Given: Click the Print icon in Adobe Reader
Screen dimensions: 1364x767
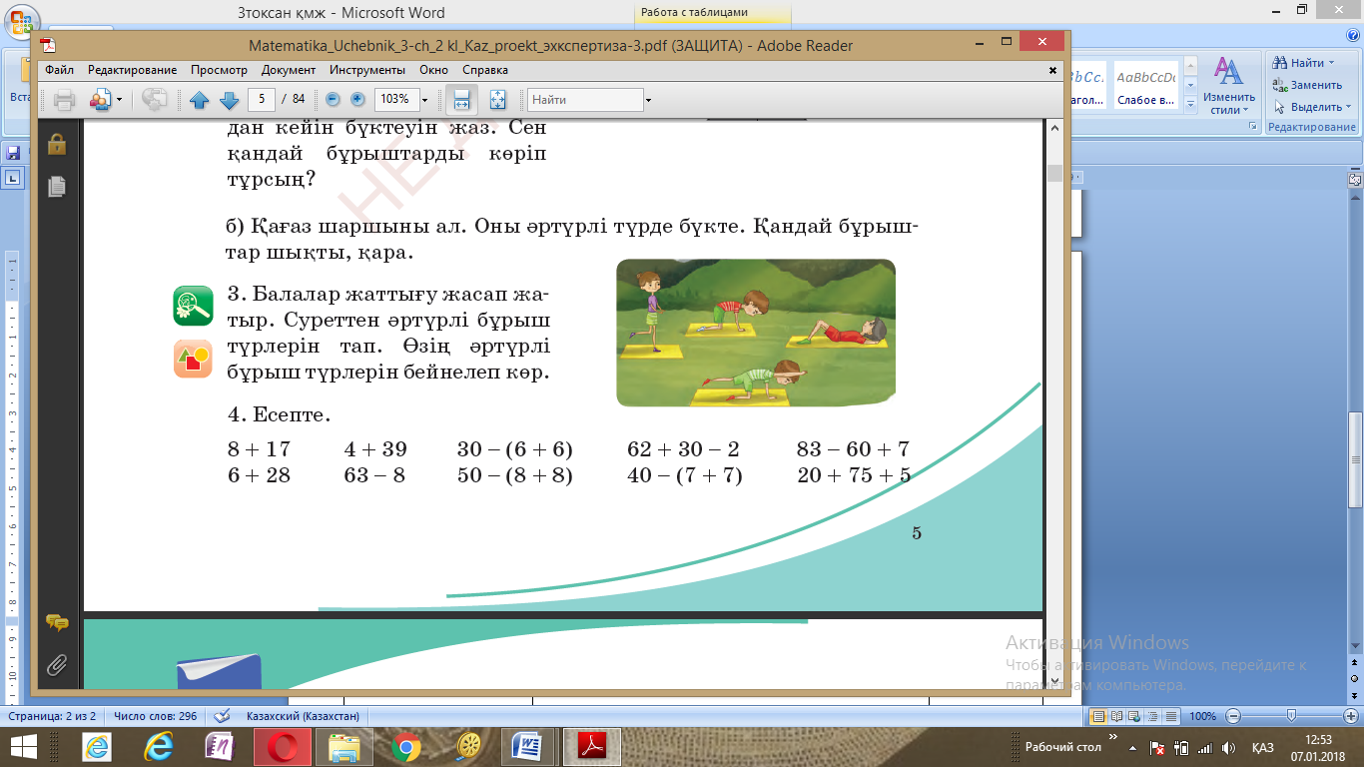Looking at the screenshot, I should click(65, 100).
